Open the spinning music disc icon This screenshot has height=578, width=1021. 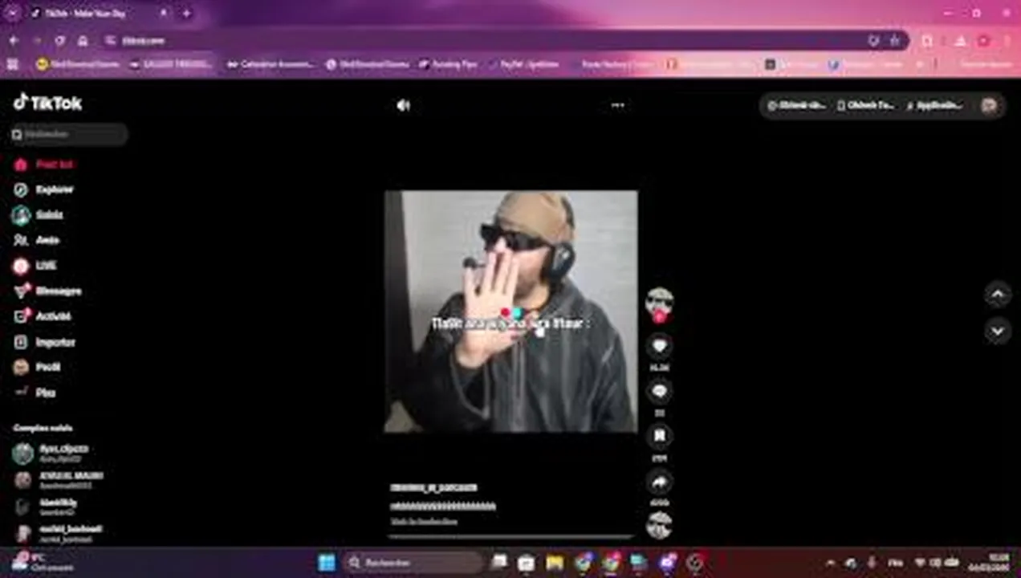coord(659,525)
